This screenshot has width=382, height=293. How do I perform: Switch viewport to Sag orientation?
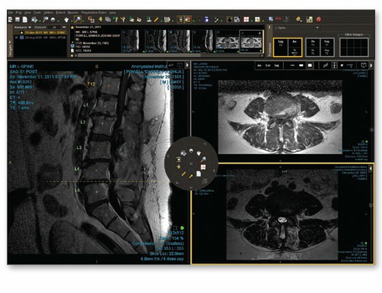(277, 65)
